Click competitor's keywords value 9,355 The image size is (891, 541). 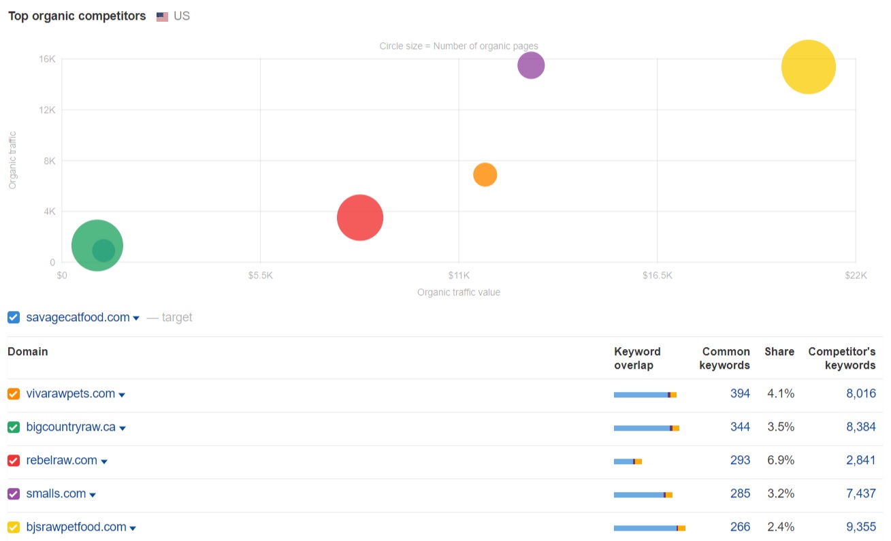point(861,527)
